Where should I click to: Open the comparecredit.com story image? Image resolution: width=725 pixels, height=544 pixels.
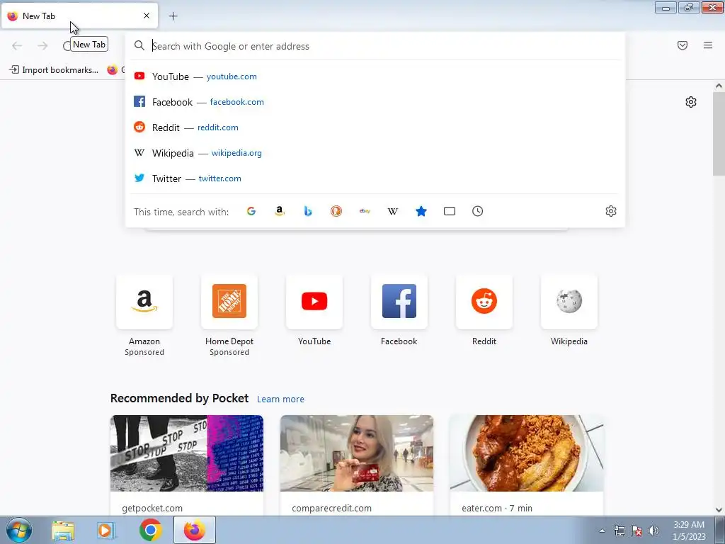pyautogui.click(x=357, y=453)
